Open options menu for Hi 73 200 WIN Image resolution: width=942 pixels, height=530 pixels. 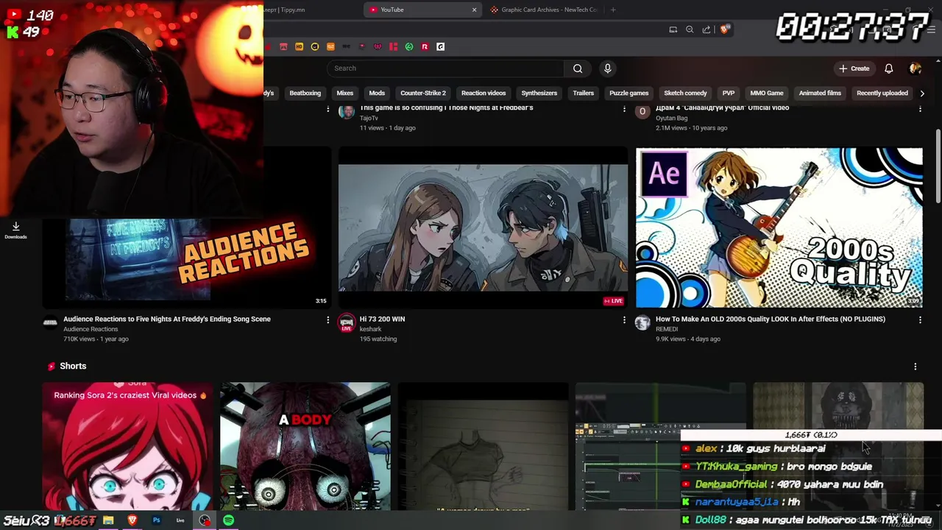pos(624,319)
